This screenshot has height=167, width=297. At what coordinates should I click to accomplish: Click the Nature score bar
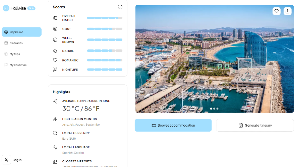coord(105,51)
